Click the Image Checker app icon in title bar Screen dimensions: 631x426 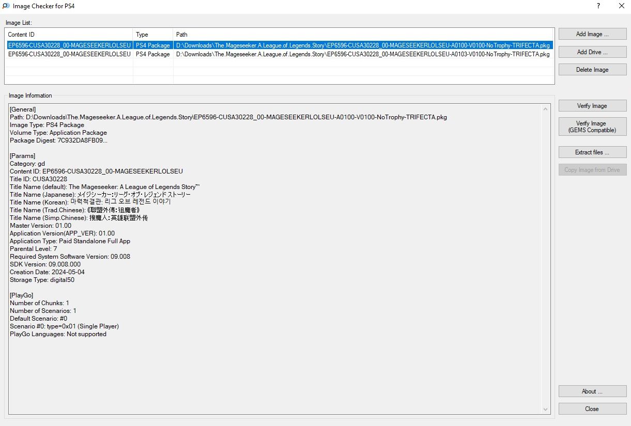[x=6, y=6]
